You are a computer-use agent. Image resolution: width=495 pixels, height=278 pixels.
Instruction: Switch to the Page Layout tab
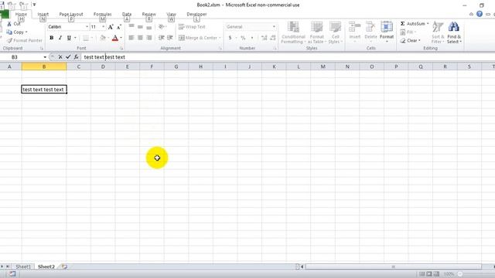(x=71, y=14)
